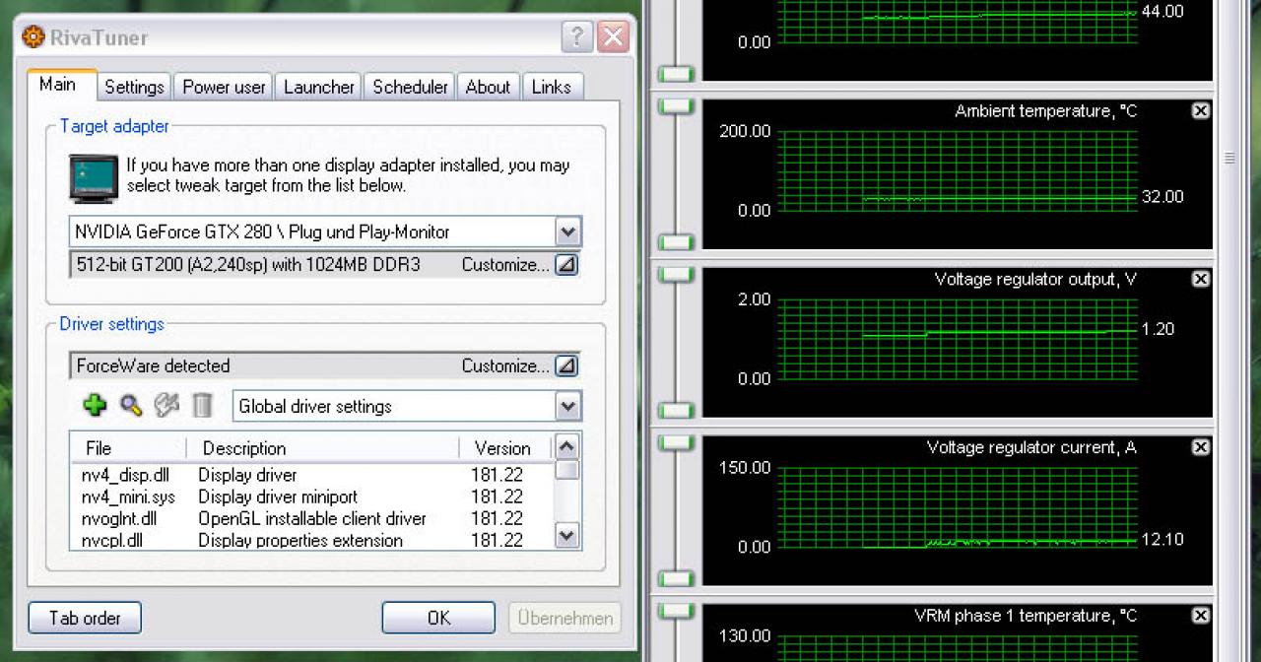This screenshot has width=1261, height=662.
Task: Open the Links tab
Action: [552, 87]
